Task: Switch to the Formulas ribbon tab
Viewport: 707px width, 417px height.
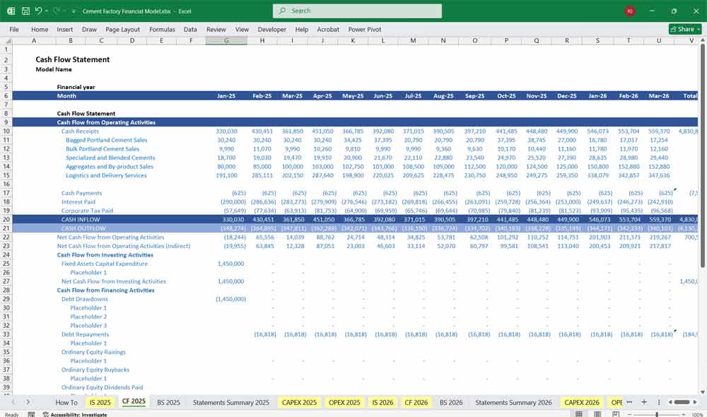Action: tap(162, 29)
